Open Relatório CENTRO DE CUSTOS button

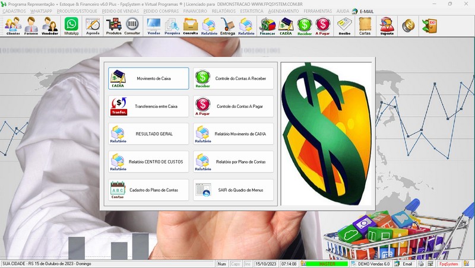(x=148, y=162)
